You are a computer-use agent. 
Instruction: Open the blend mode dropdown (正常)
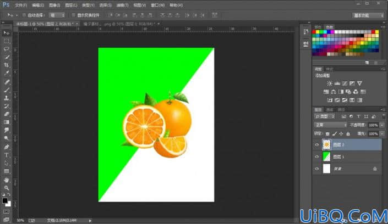point(331,125)
